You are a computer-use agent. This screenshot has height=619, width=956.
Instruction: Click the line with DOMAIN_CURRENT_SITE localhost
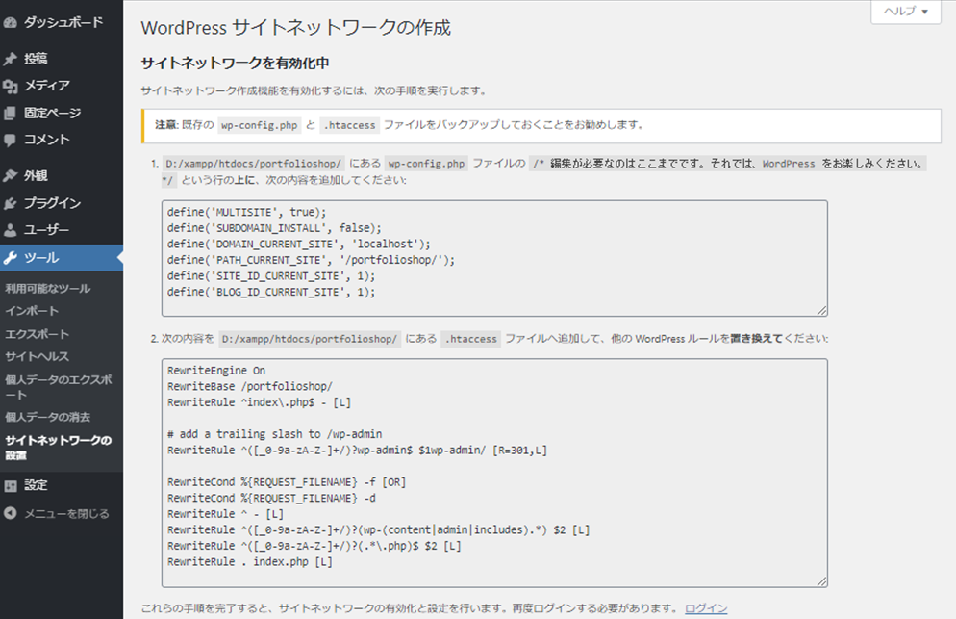pos(298,245)
